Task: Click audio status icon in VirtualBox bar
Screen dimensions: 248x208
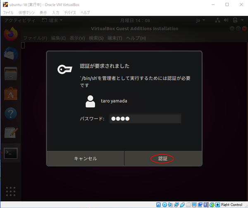Action: 170,205
